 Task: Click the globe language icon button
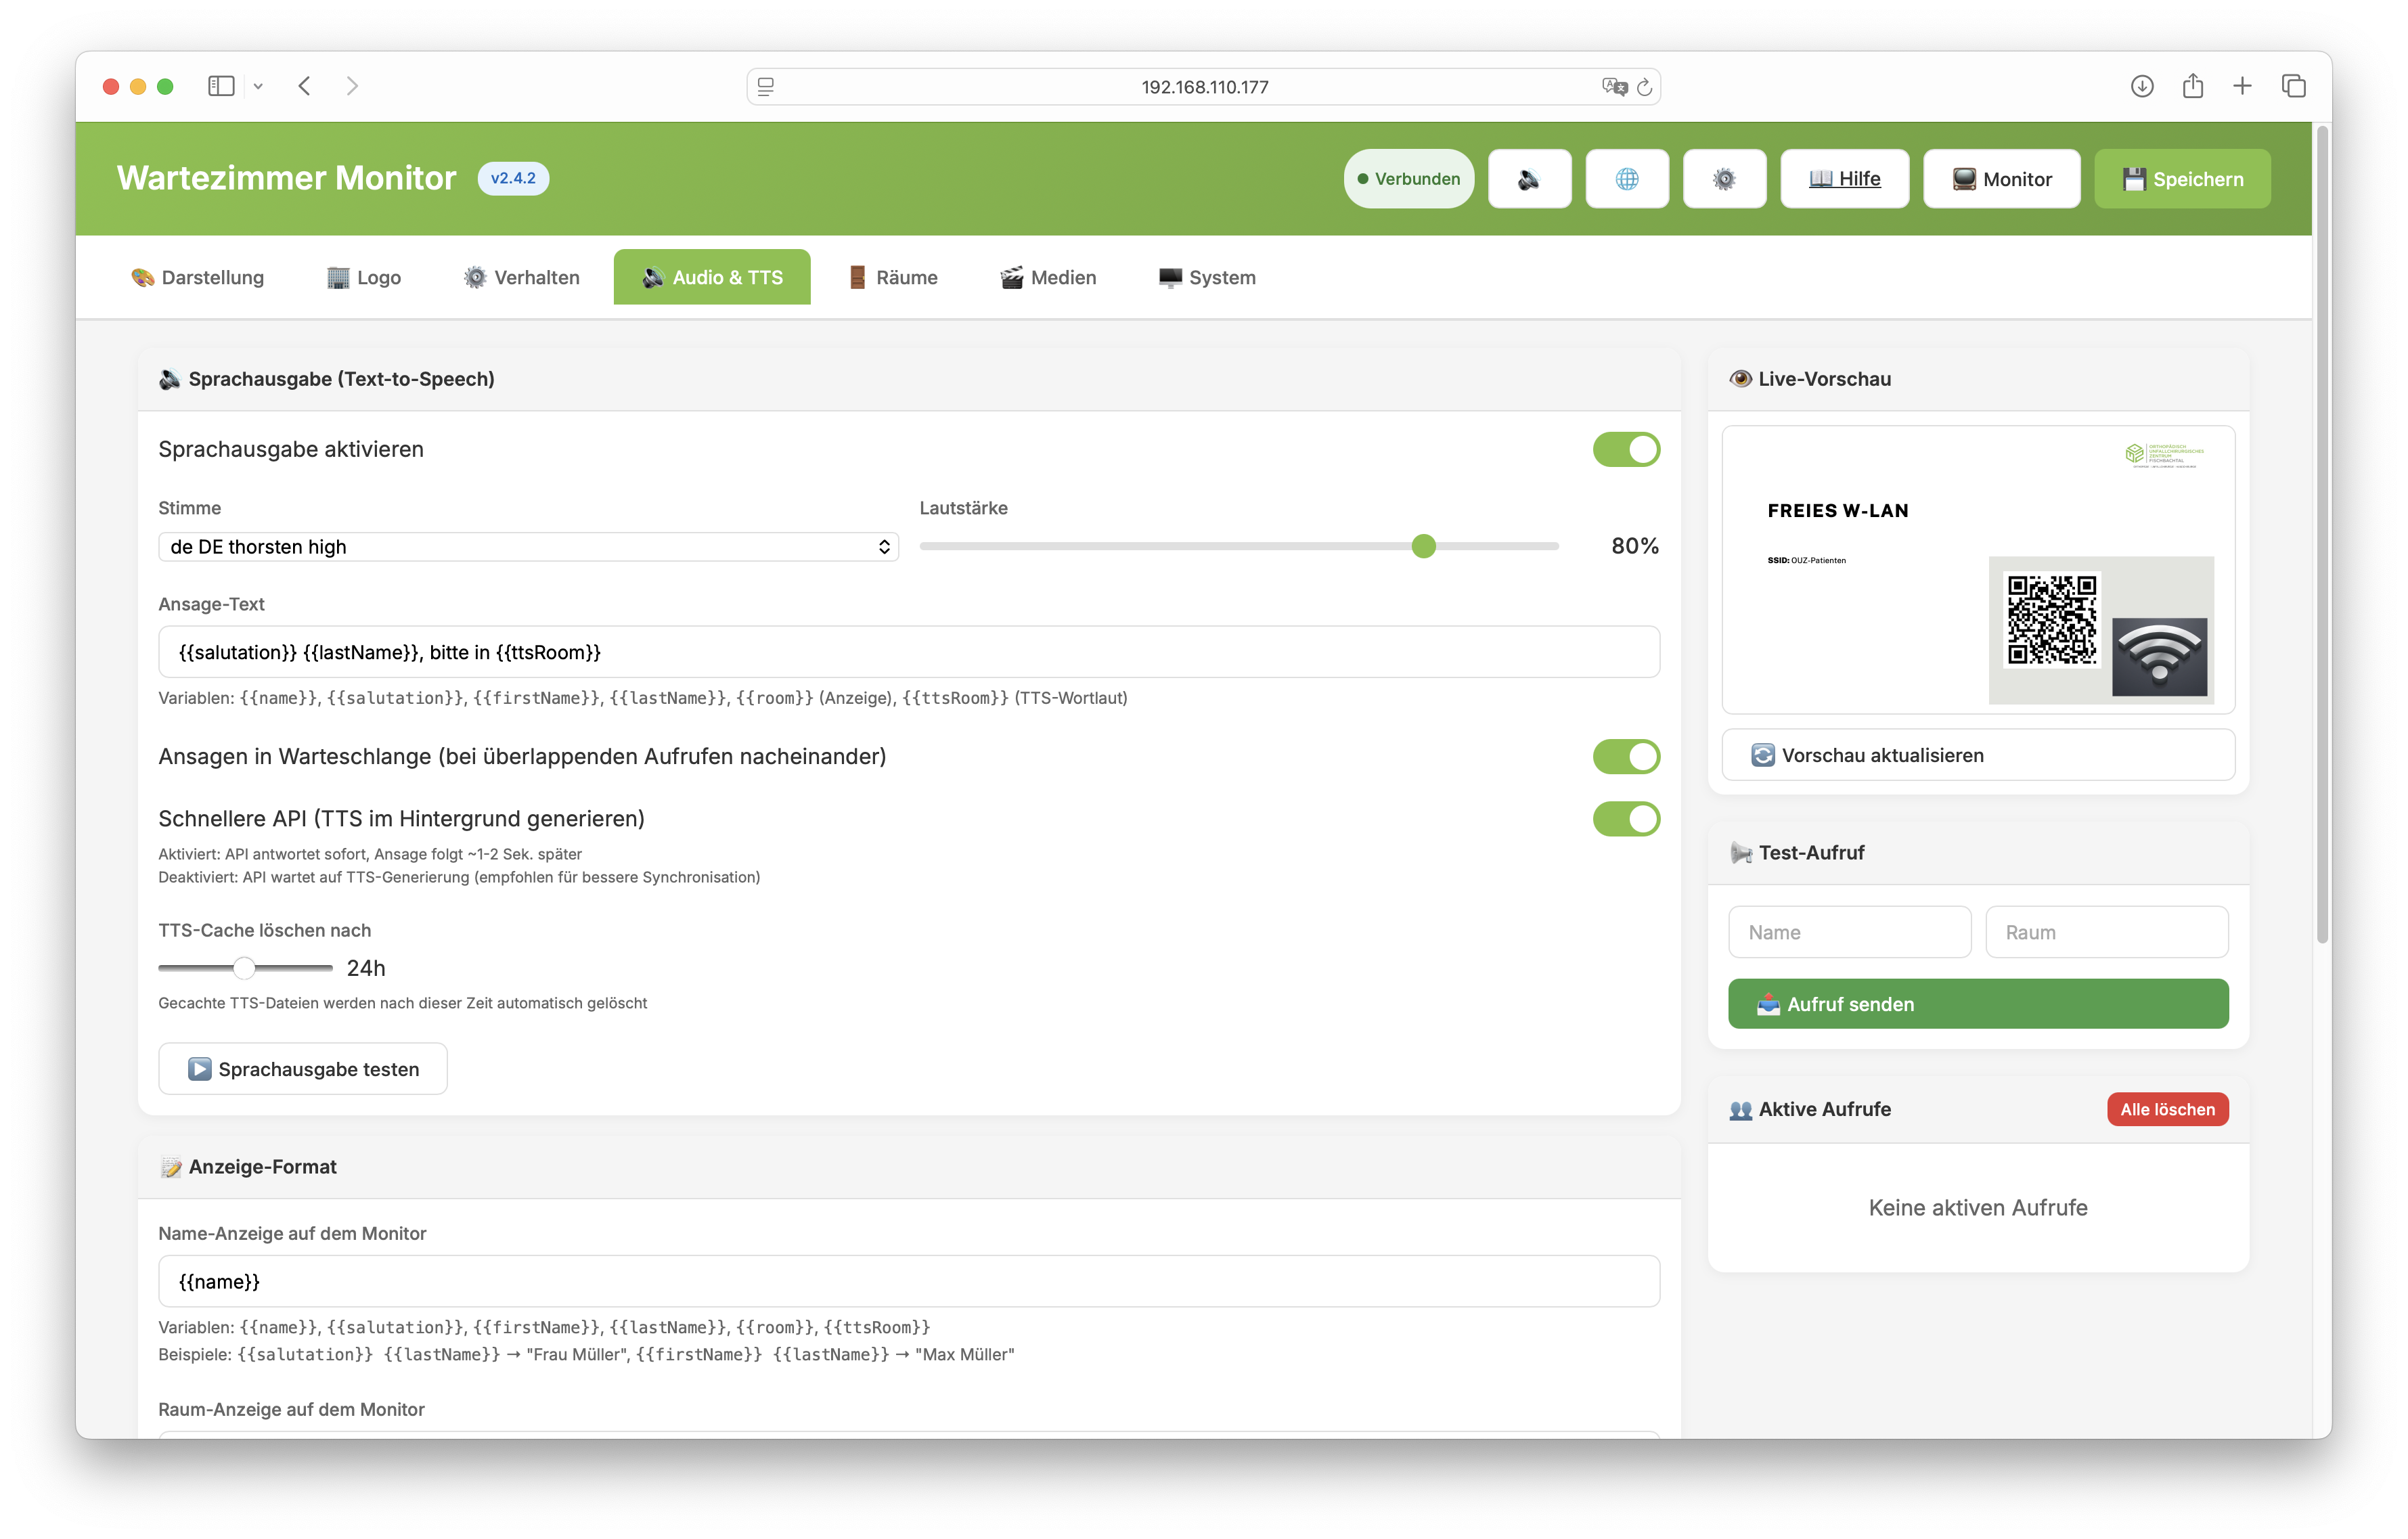click(x=1627, y=179)
